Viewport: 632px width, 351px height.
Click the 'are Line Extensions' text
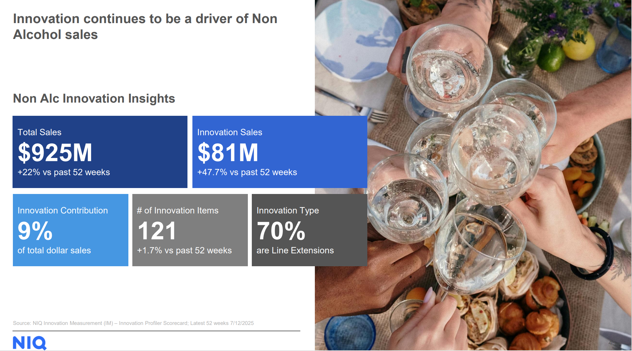(295, 250)
